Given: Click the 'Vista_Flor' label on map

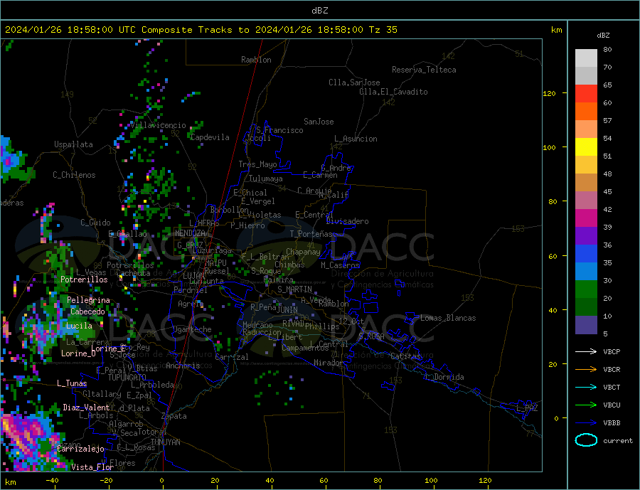Looking at the screenshot, I should coord(92,467).
